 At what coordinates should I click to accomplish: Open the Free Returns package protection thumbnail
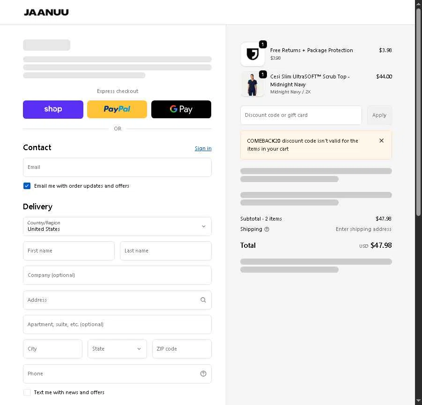coord(252,54)
